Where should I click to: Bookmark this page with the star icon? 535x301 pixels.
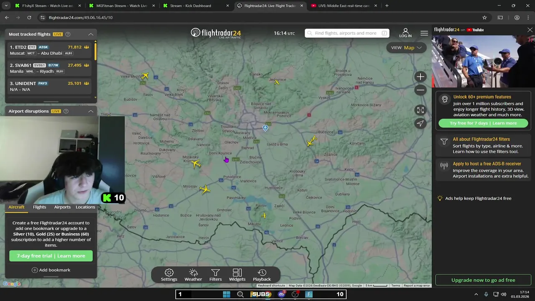click(484, 18)
